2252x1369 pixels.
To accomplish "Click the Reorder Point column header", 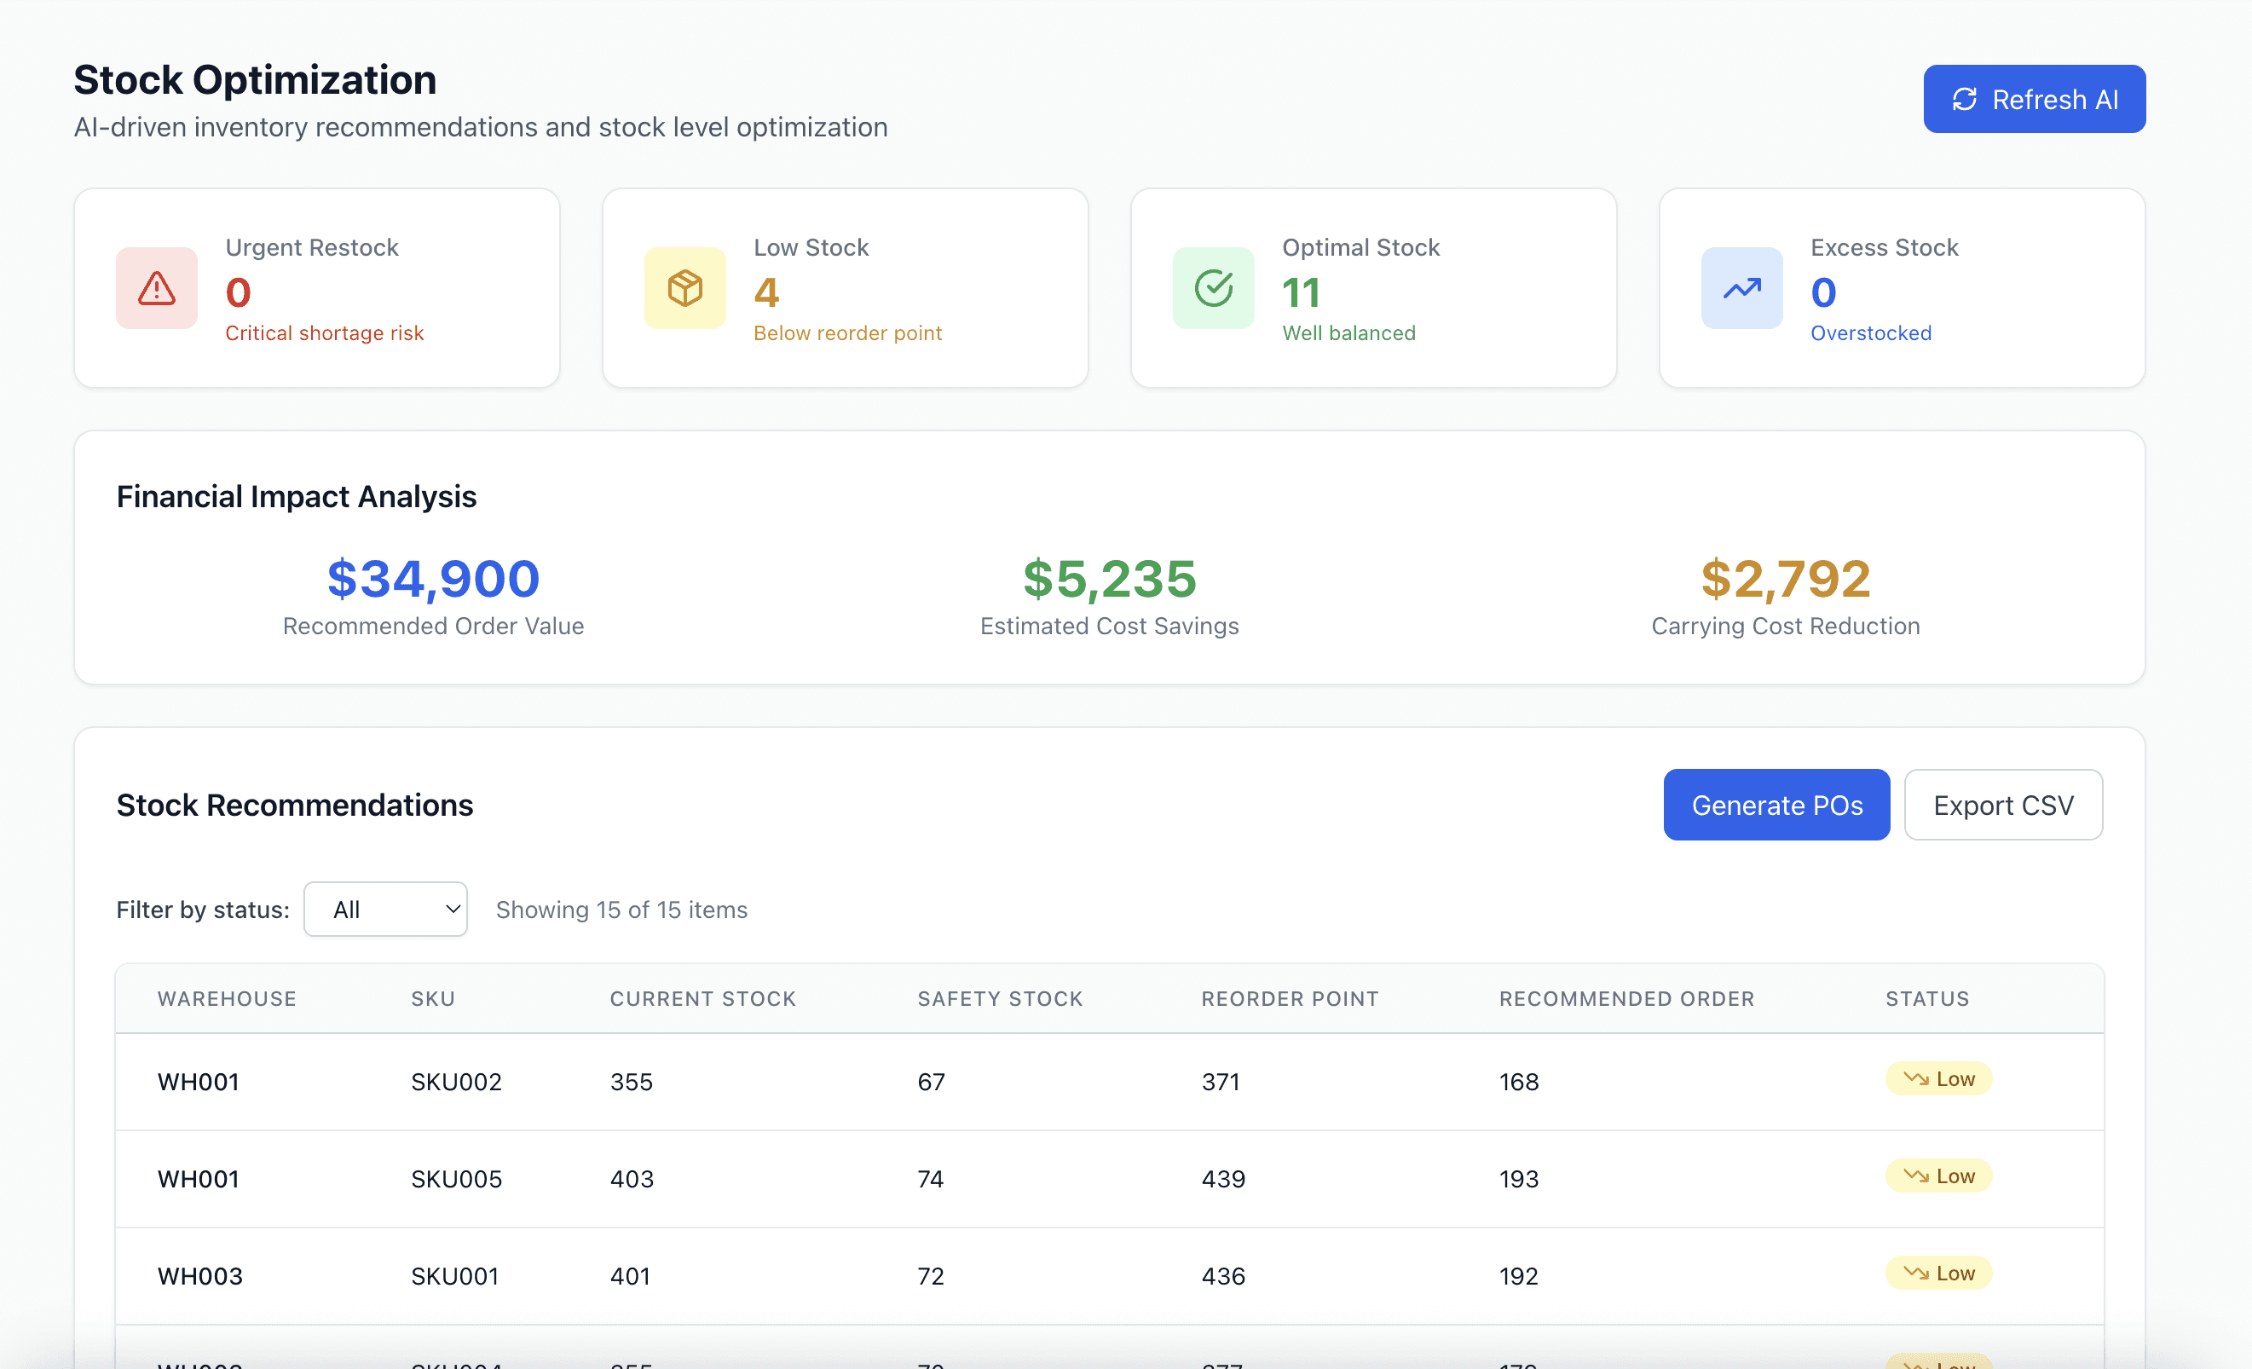I will coord(1289,999).
